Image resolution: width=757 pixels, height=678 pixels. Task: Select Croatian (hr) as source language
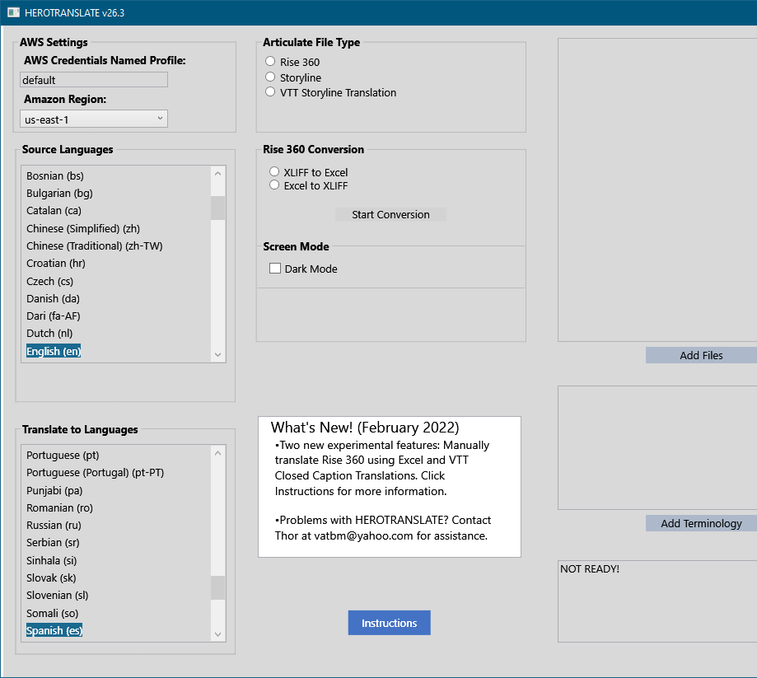(x=56, y=263)
